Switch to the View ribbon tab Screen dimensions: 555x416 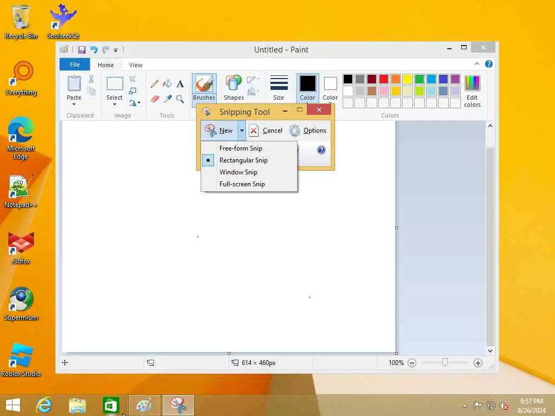(135, 65)
